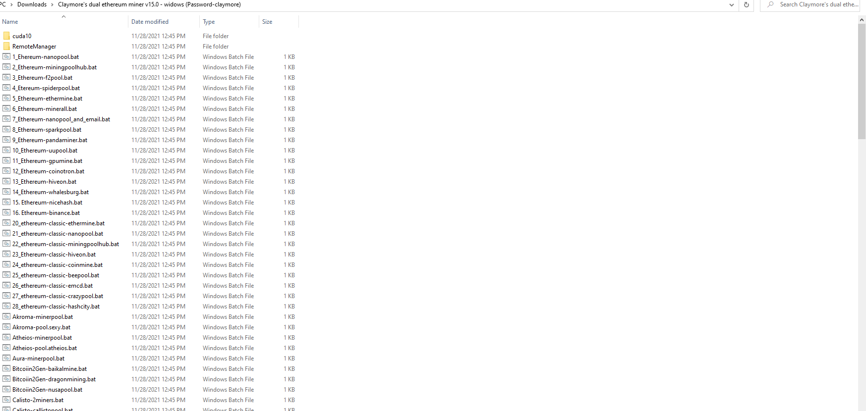Click the 1 KB size of 1_Ehereum-nanopool.bat
Screen dimensions: 866x411
289,56
